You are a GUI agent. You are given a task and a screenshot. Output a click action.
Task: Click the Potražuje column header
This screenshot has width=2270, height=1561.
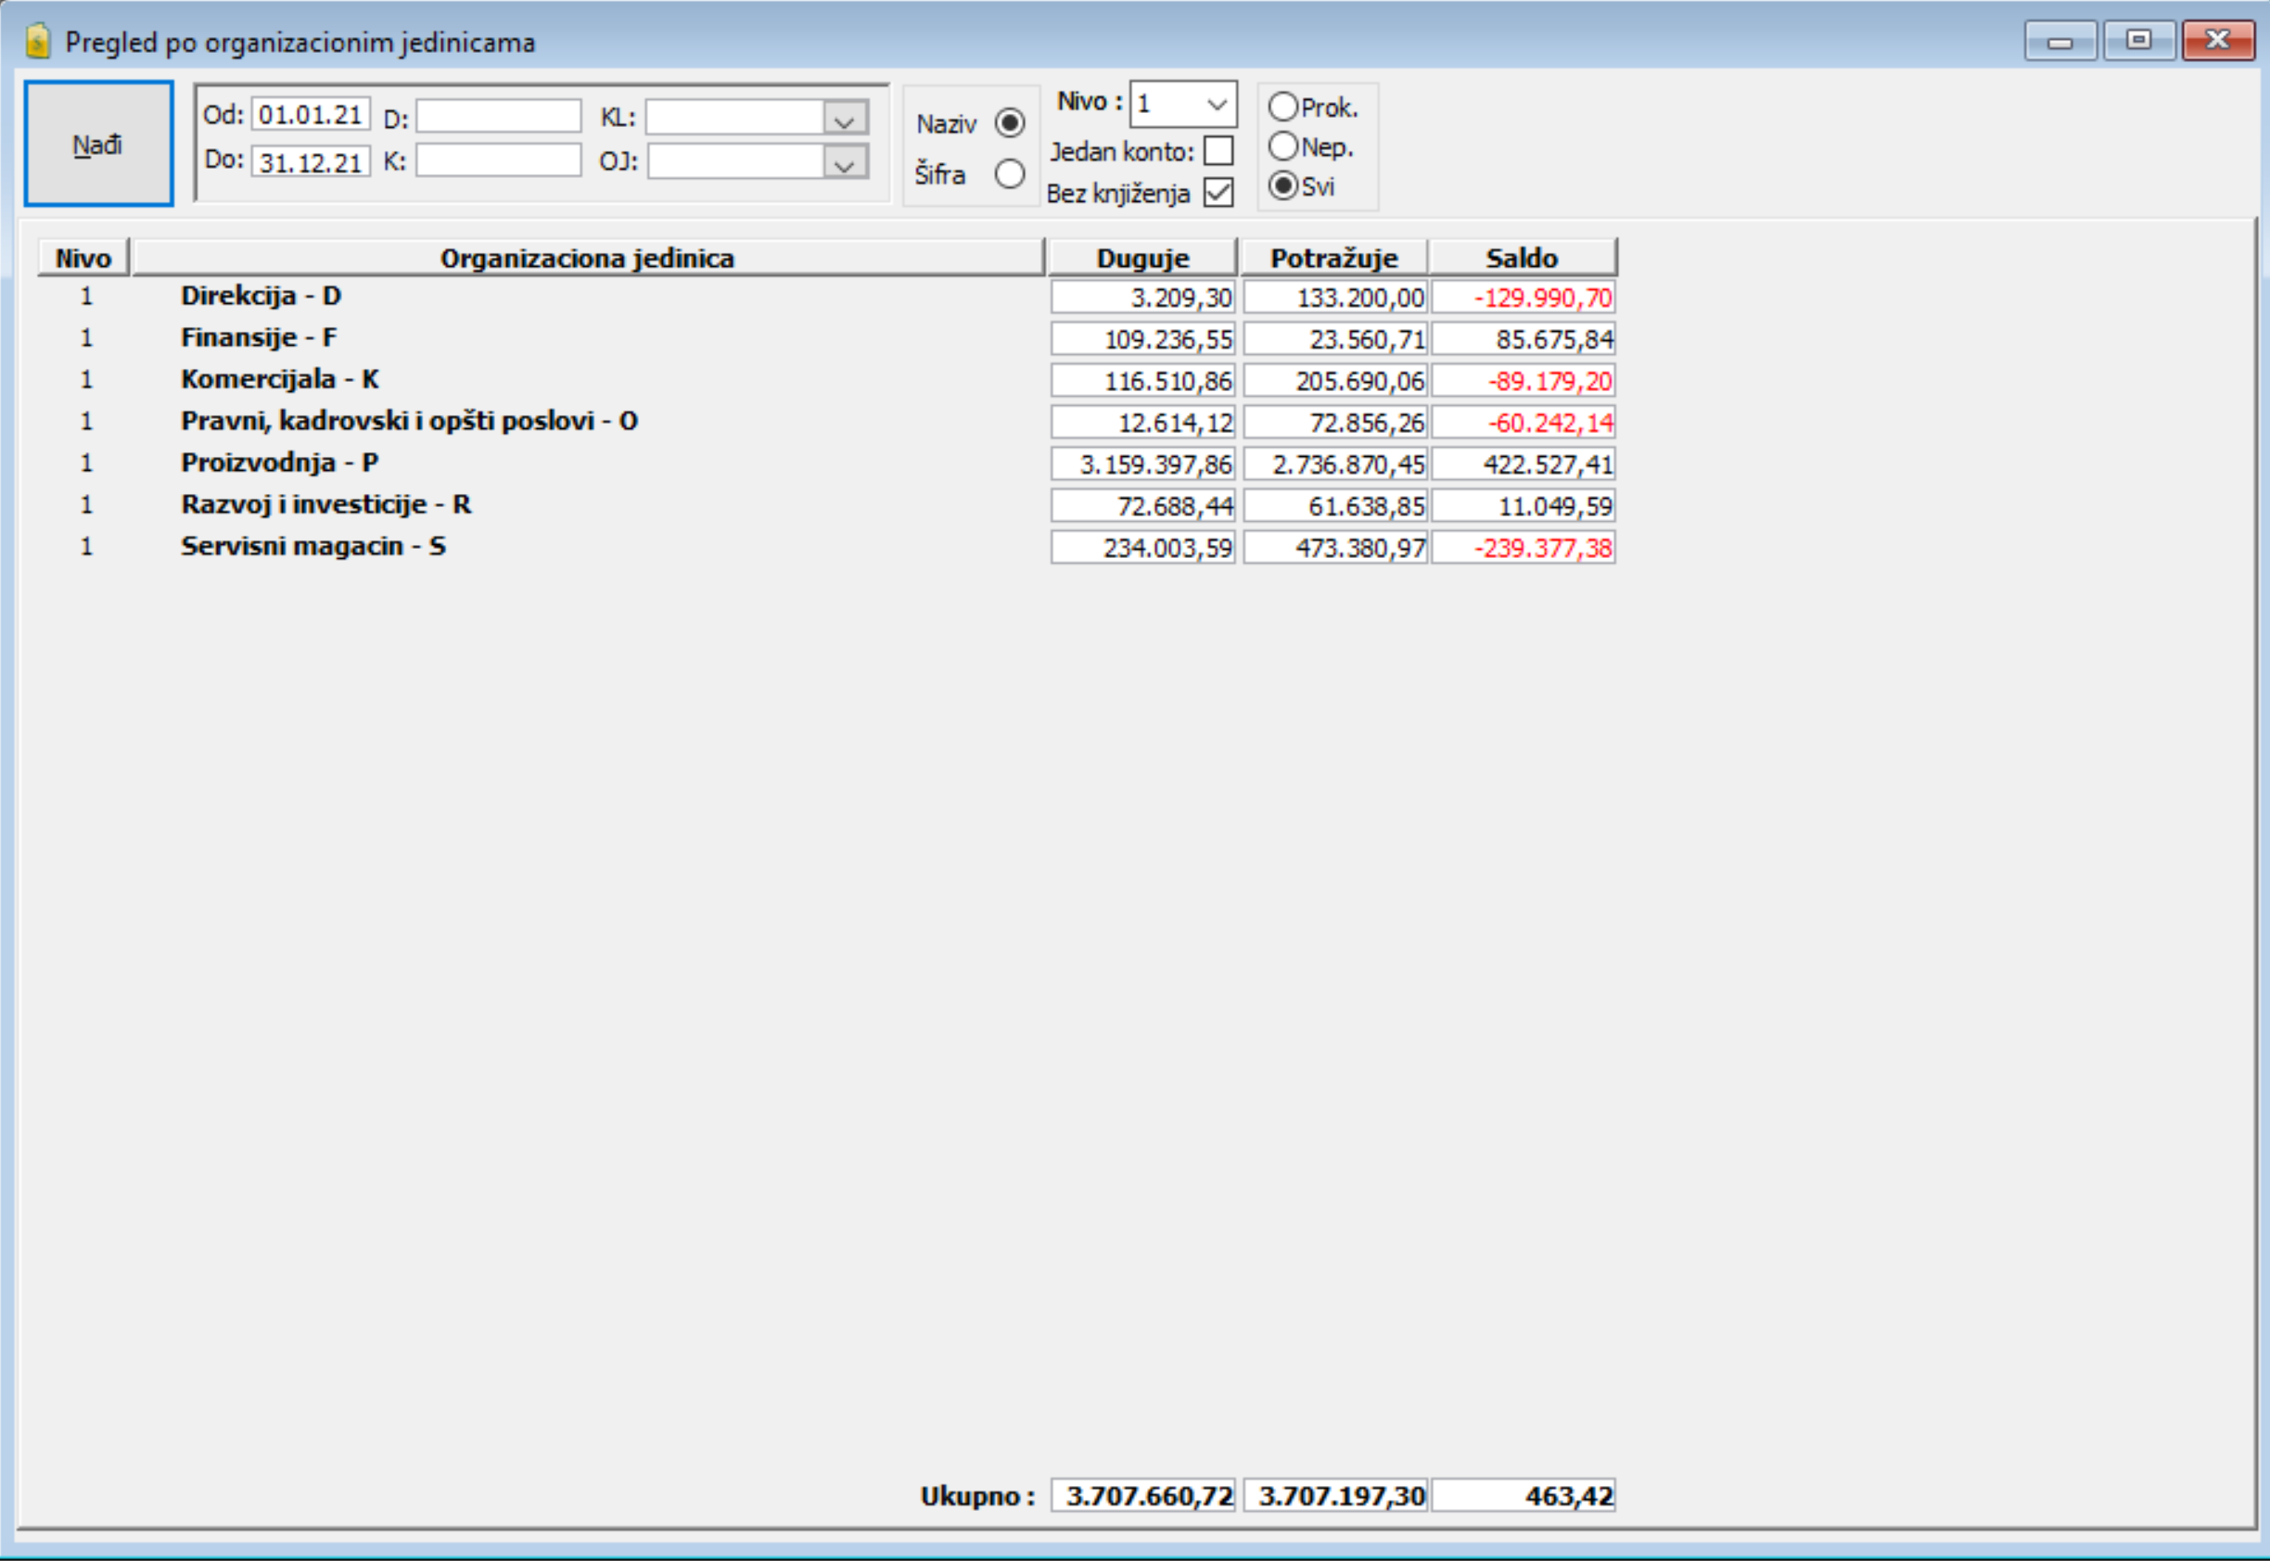tap(1333, 259)
